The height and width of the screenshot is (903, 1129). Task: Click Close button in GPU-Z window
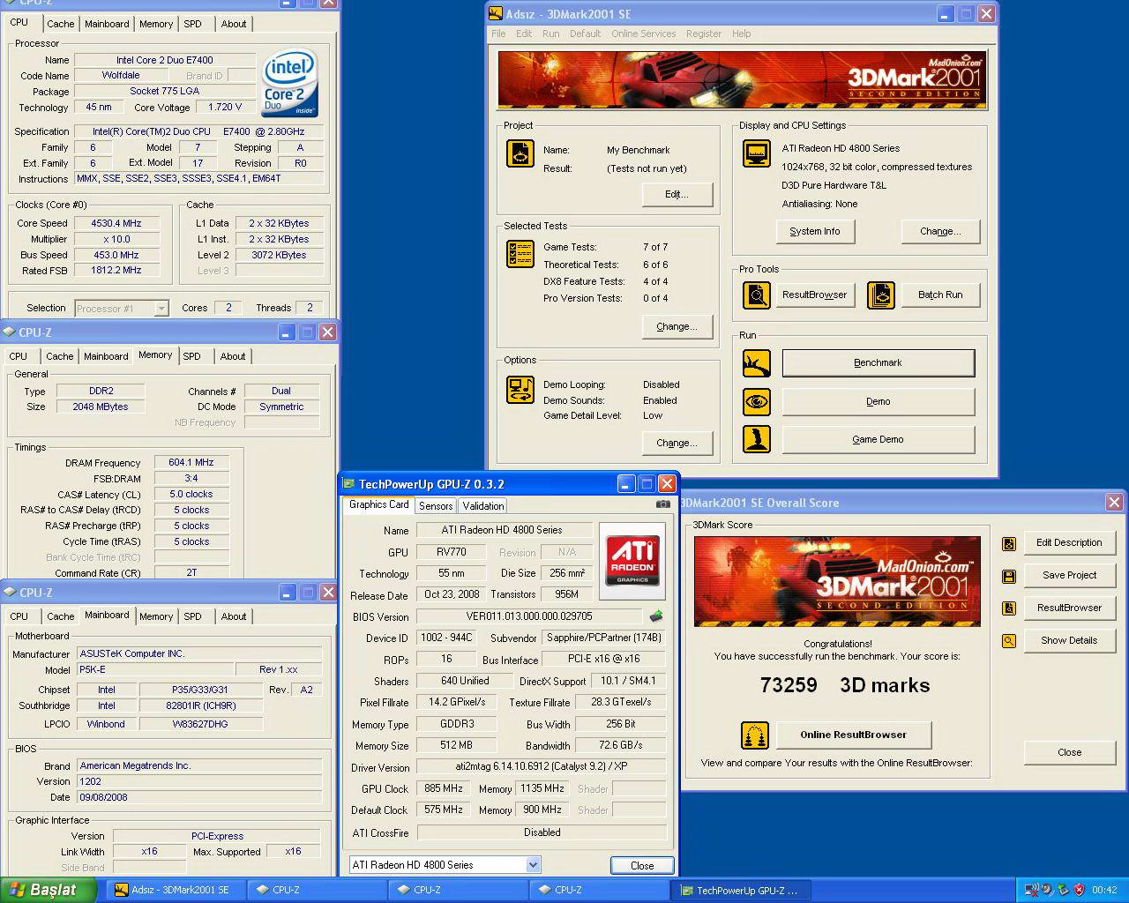pos(642,865)
